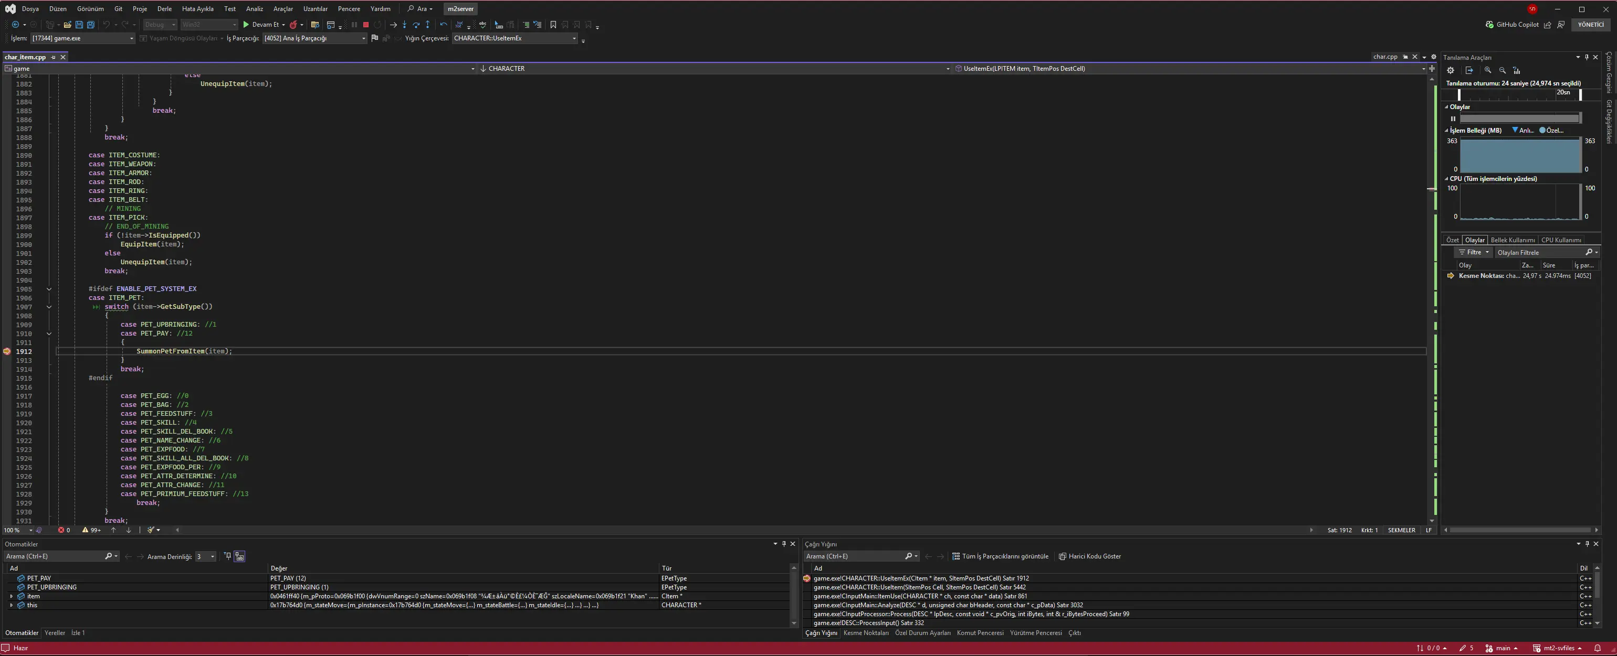The width and height of the screenshot is (1617, 656).
Task: Click the Save All icon
Action: 90,25
